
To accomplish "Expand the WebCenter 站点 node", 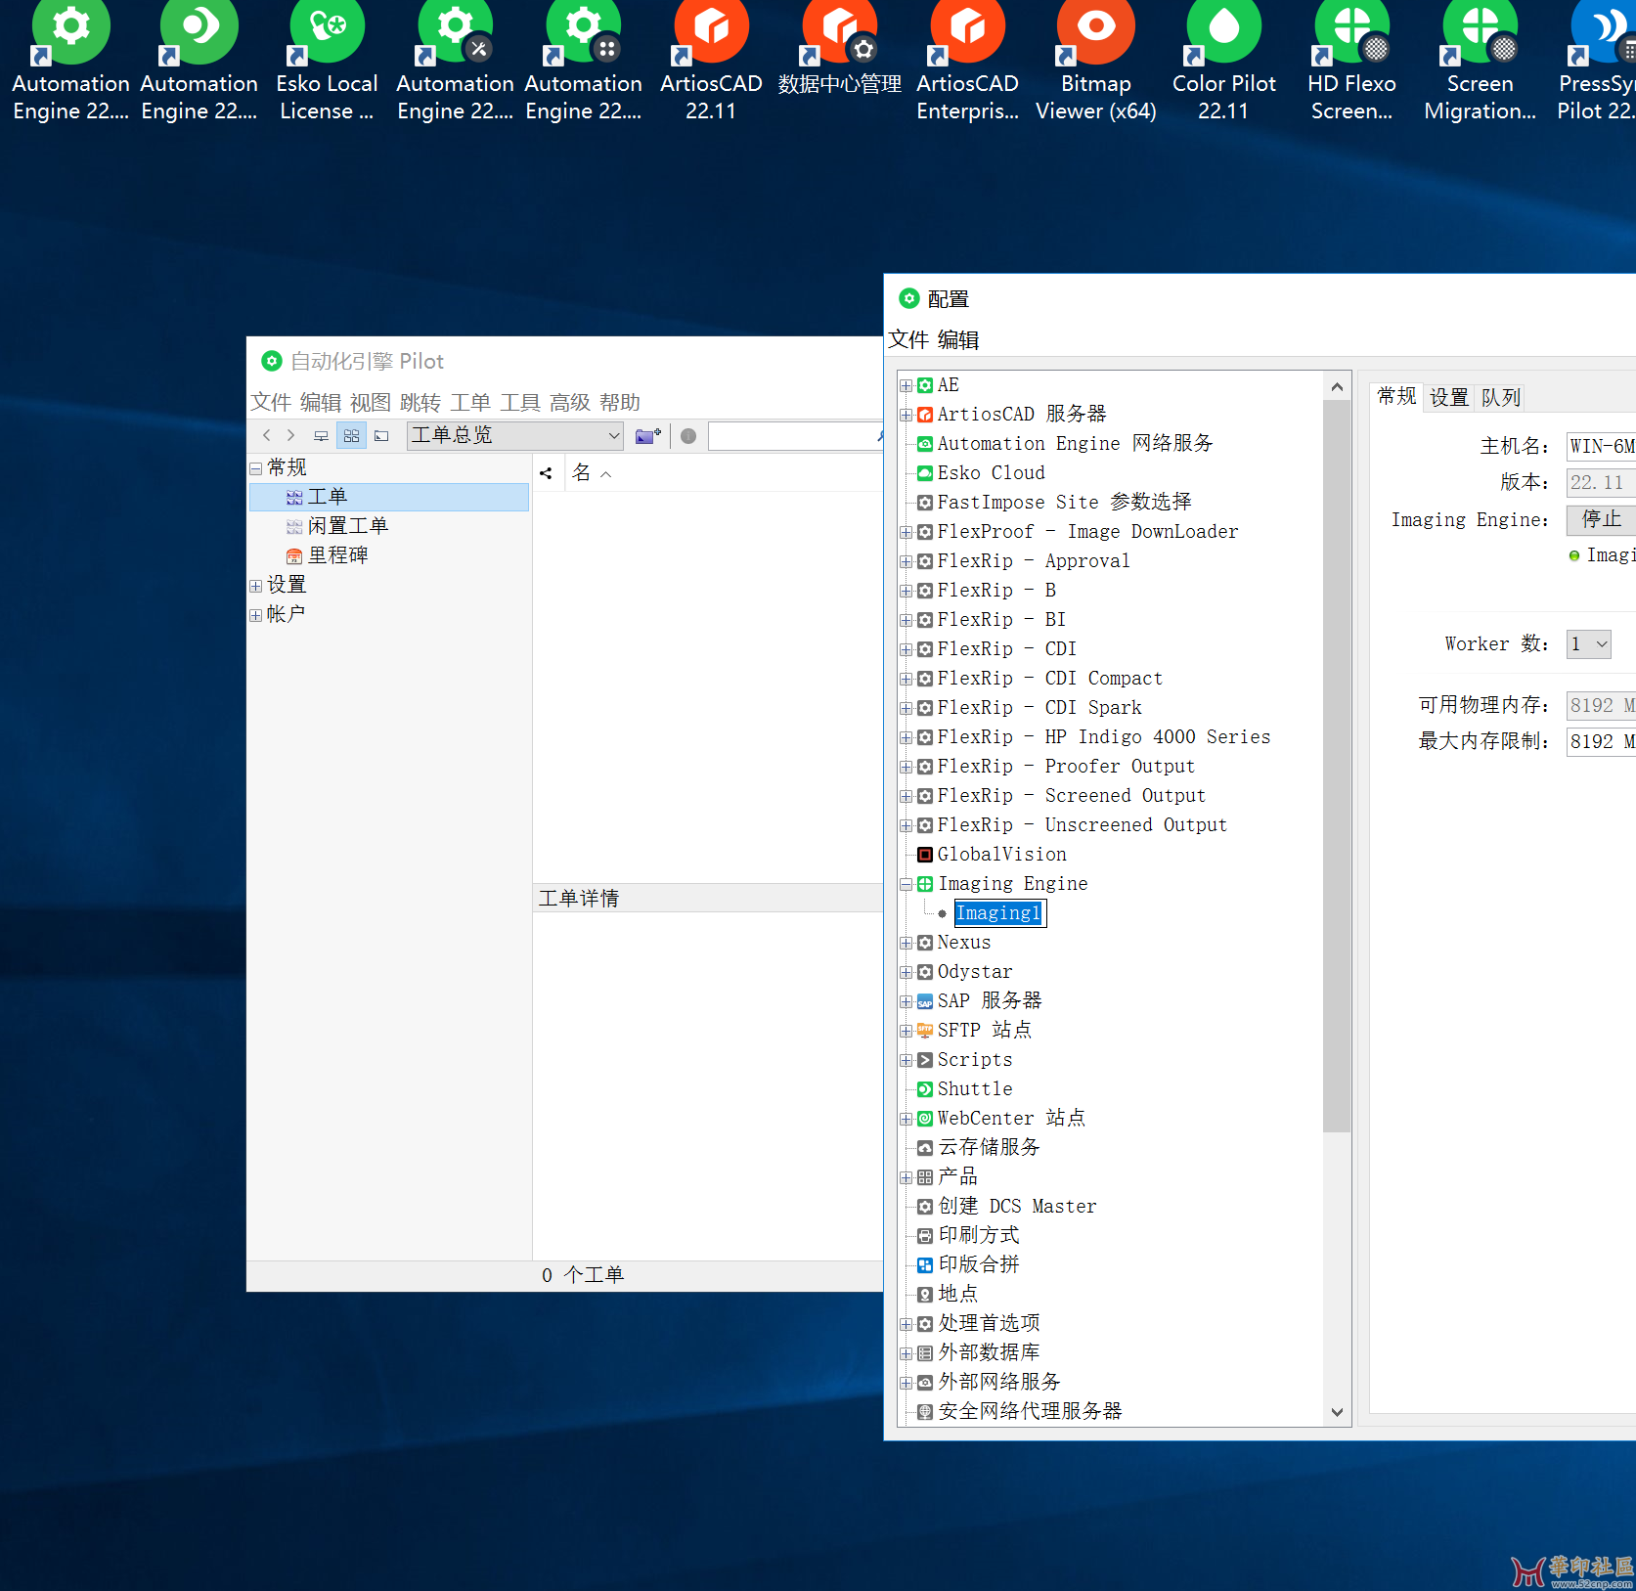I will click(x=906, y=1120).
